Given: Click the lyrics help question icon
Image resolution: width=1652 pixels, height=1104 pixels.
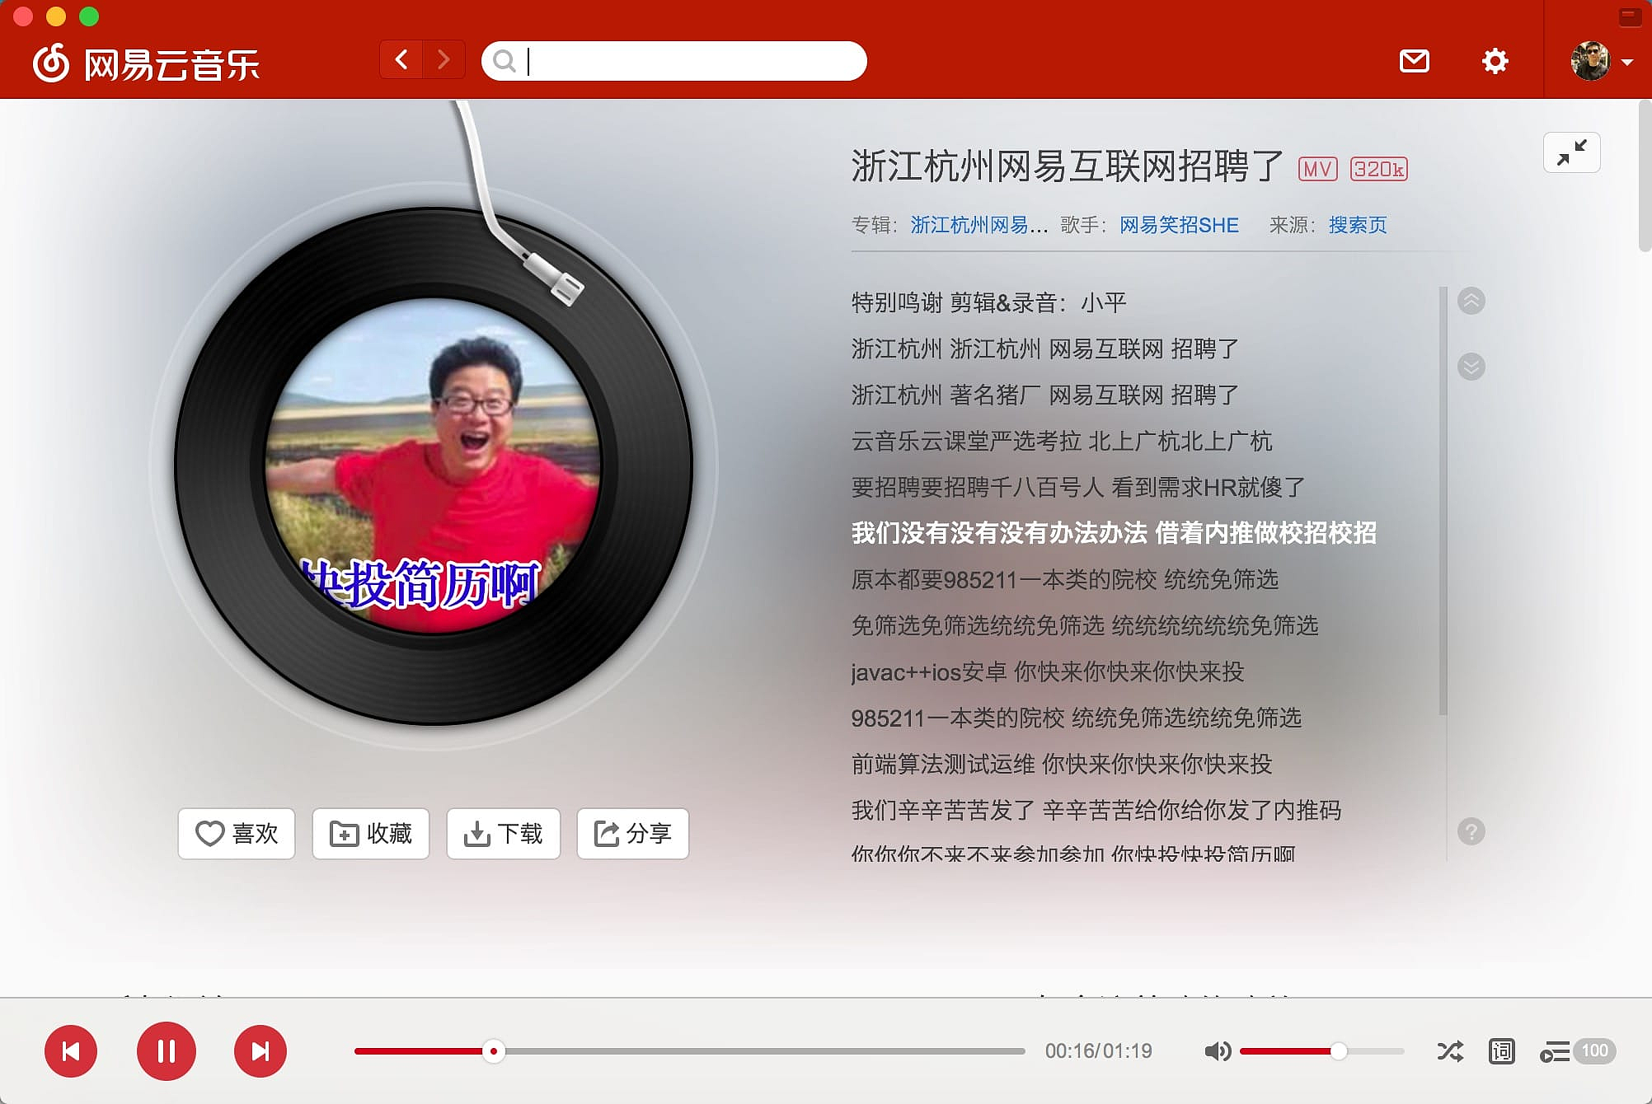Looking at the screenshot, I should (1471, 831).
